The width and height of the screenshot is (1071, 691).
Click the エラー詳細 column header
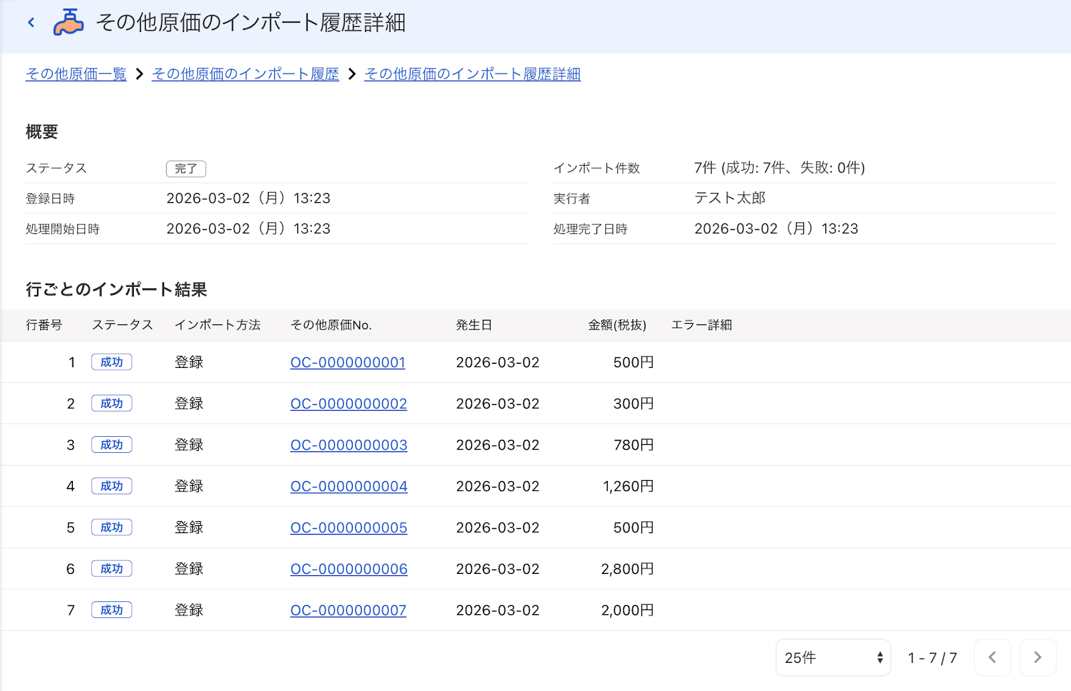[702, 325]
